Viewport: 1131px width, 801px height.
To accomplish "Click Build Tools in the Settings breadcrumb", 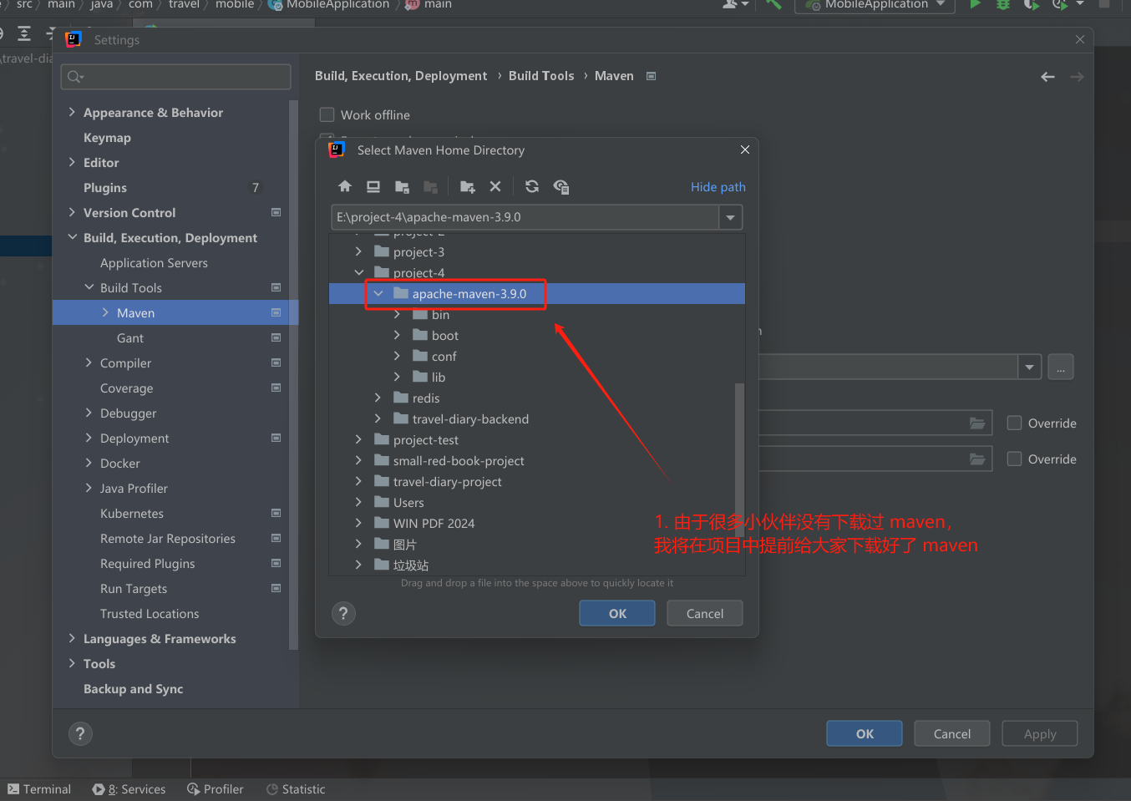I will pos(541,76).
